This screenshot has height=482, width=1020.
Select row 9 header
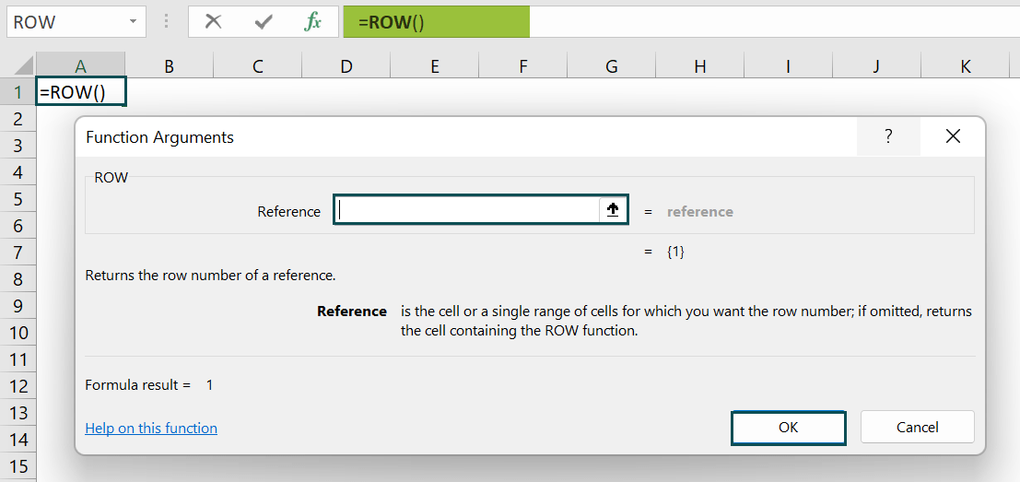tap(18, 306)
